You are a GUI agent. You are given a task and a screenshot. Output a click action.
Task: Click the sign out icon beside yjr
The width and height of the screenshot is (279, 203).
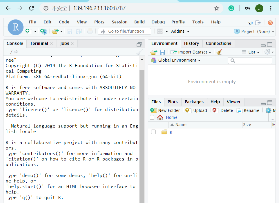pos(258,23)
